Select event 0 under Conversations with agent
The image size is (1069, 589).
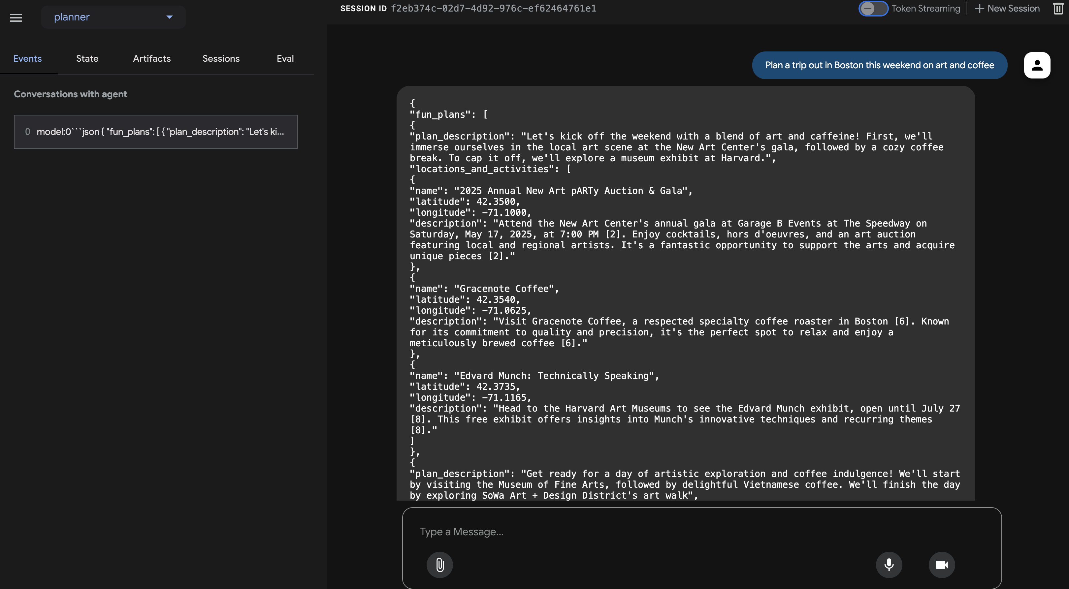[156, 132]
